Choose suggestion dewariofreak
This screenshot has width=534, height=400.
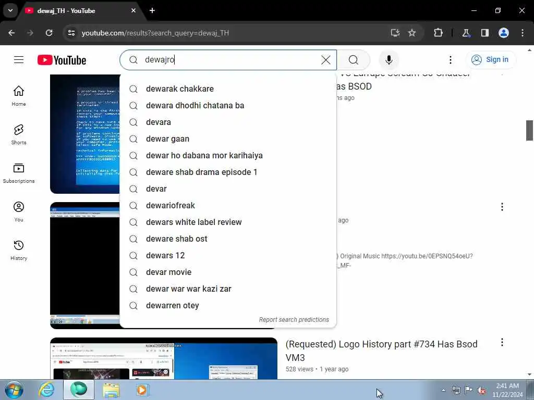pyautogui.click(x=228, y=205)
